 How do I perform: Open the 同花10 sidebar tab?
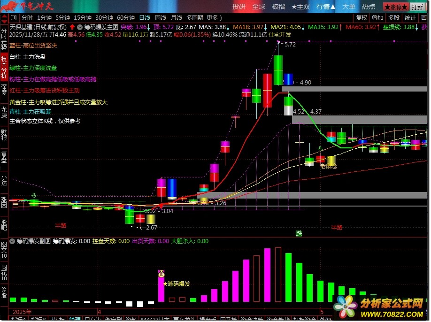click(x=4, y=273)
